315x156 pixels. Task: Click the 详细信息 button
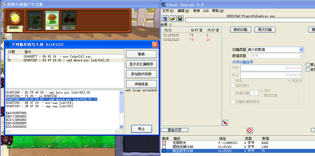point(141,84)
